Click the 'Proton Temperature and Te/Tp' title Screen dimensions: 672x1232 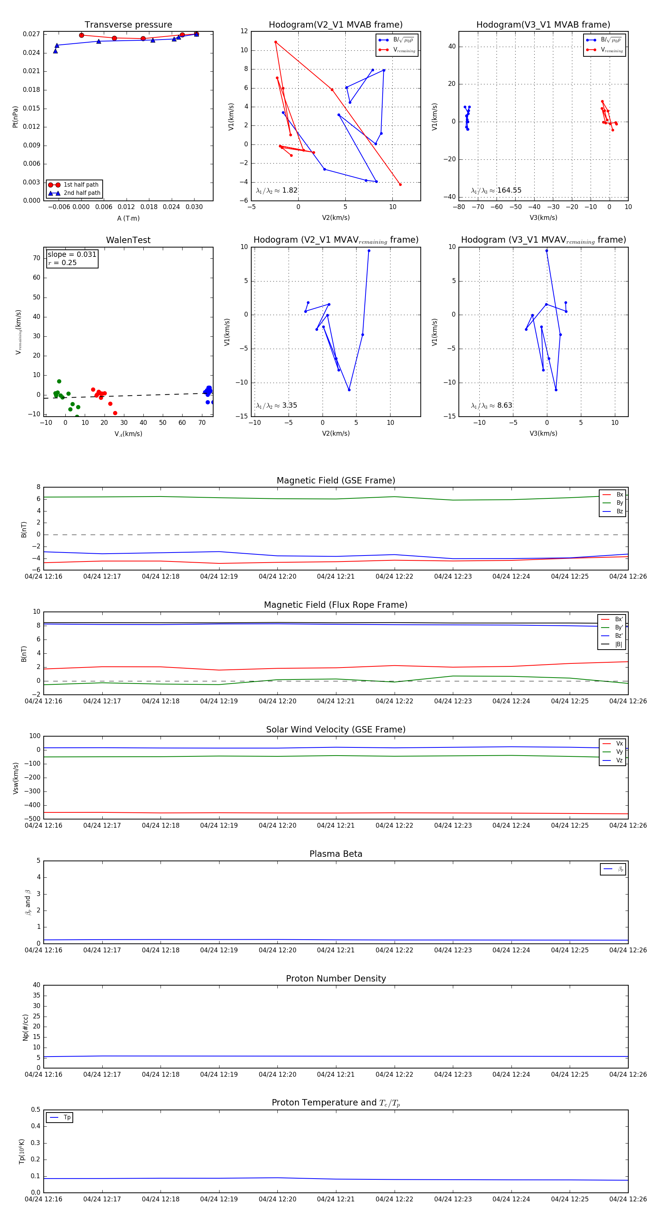click(x=336, y=1103)
